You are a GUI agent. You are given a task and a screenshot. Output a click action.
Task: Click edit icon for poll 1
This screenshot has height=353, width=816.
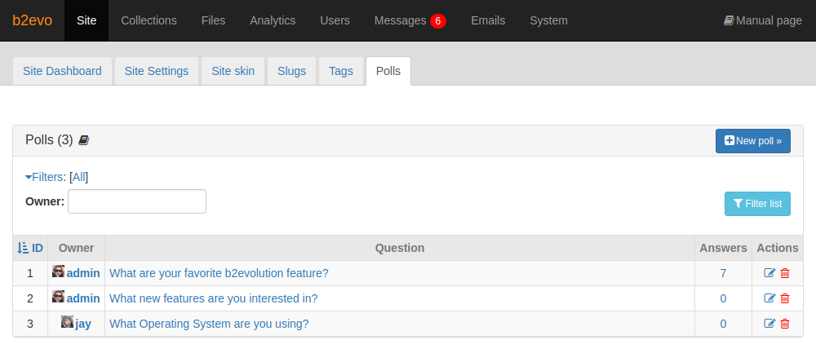[x=769, y=273]
